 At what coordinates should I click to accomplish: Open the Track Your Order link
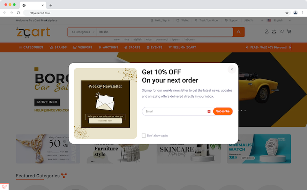207,20
